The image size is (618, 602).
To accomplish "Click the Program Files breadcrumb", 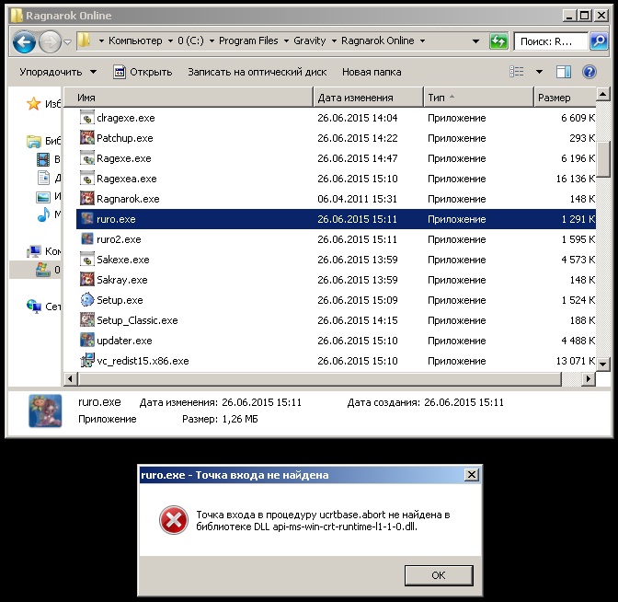I will tap(248, 41).
